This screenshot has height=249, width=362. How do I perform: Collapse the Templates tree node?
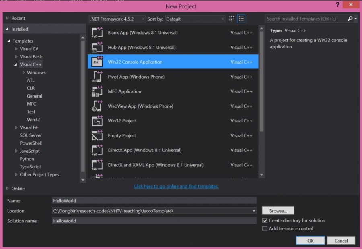[9, 41]
